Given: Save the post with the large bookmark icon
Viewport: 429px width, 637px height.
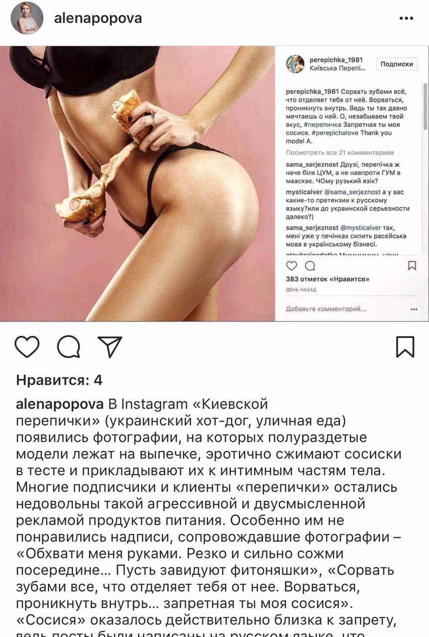Looking at the screenshot, I should 405,347.
